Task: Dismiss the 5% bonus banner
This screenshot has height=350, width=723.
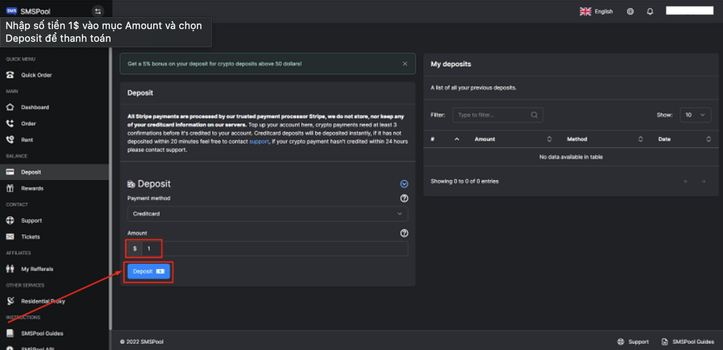Action: 405,64
